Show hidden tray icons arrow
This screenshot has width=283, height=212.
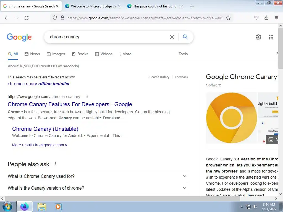(242, 207)
